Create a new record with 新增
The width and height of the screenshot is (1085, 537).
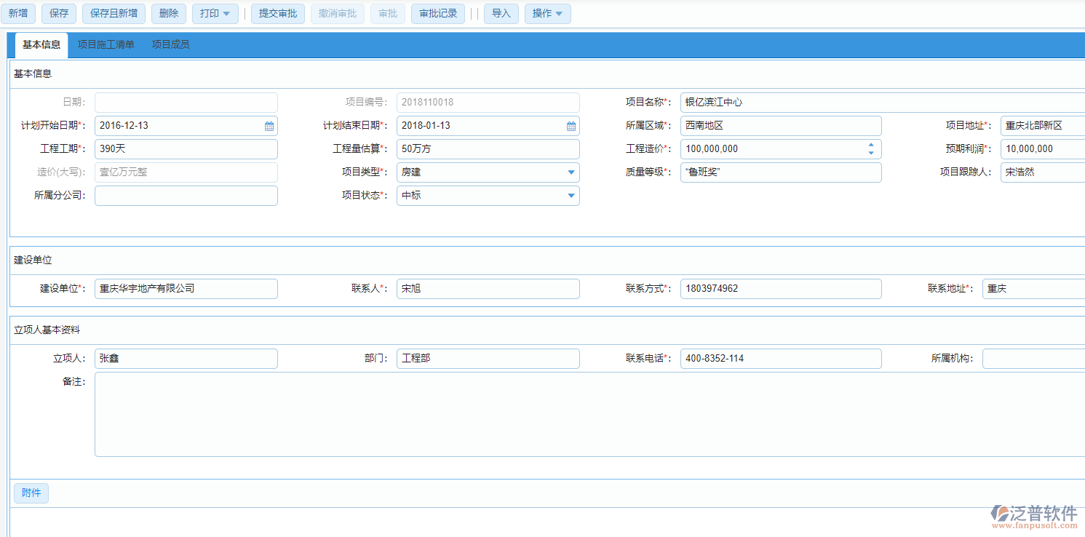pos(18,13)
